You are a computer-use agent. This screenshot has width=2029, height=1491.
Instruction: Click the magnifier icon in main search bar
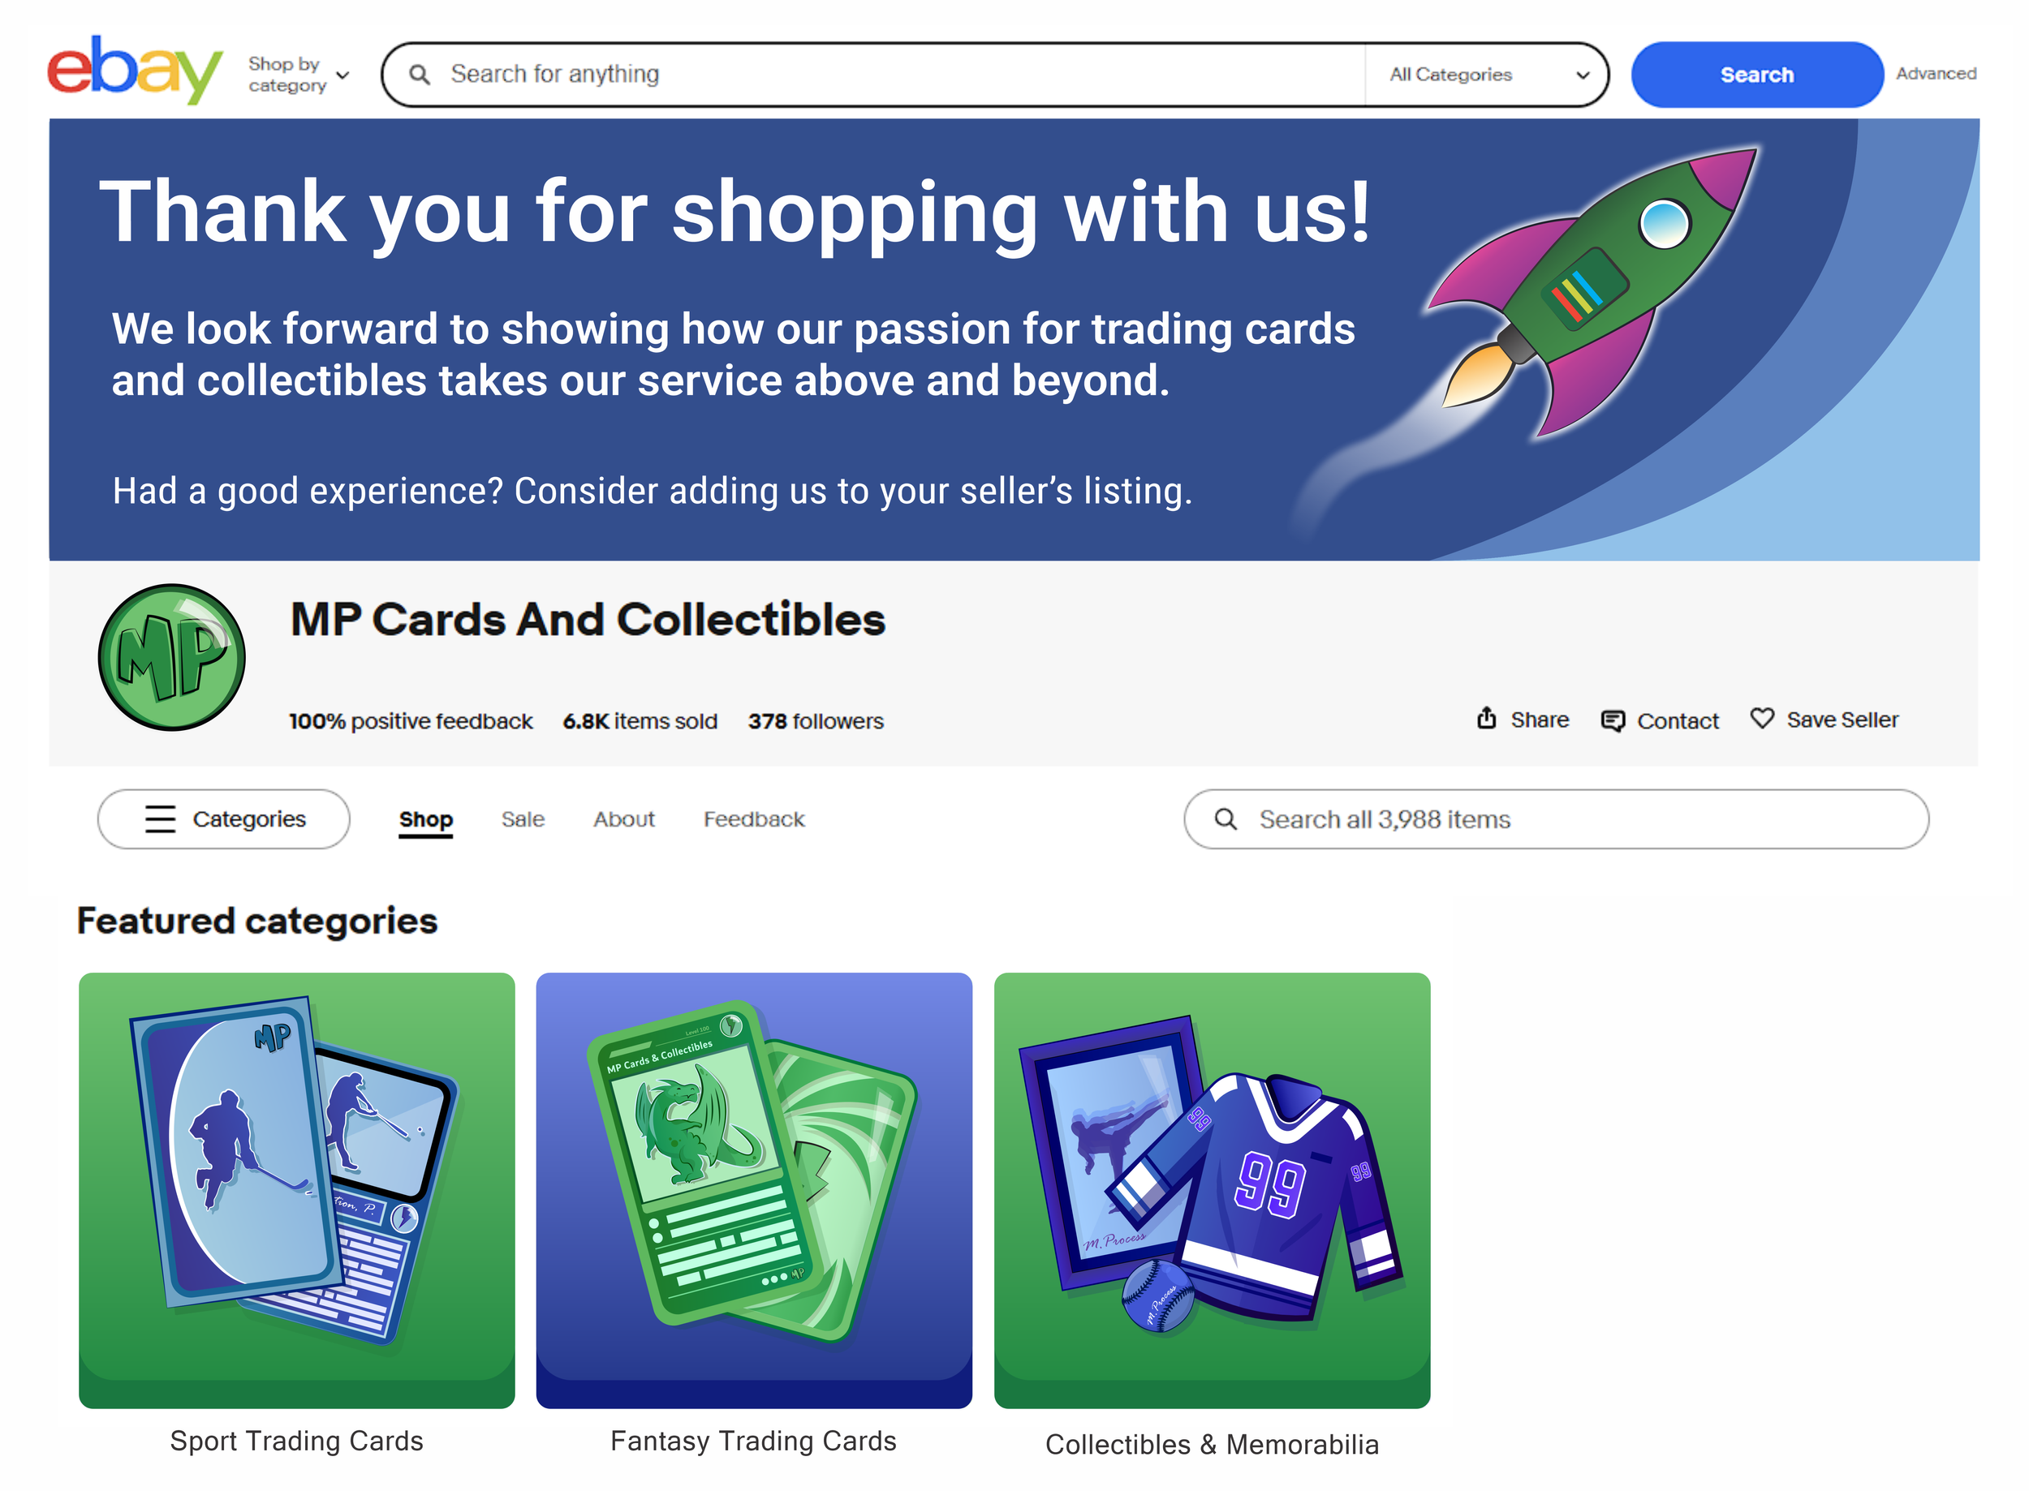419,74
